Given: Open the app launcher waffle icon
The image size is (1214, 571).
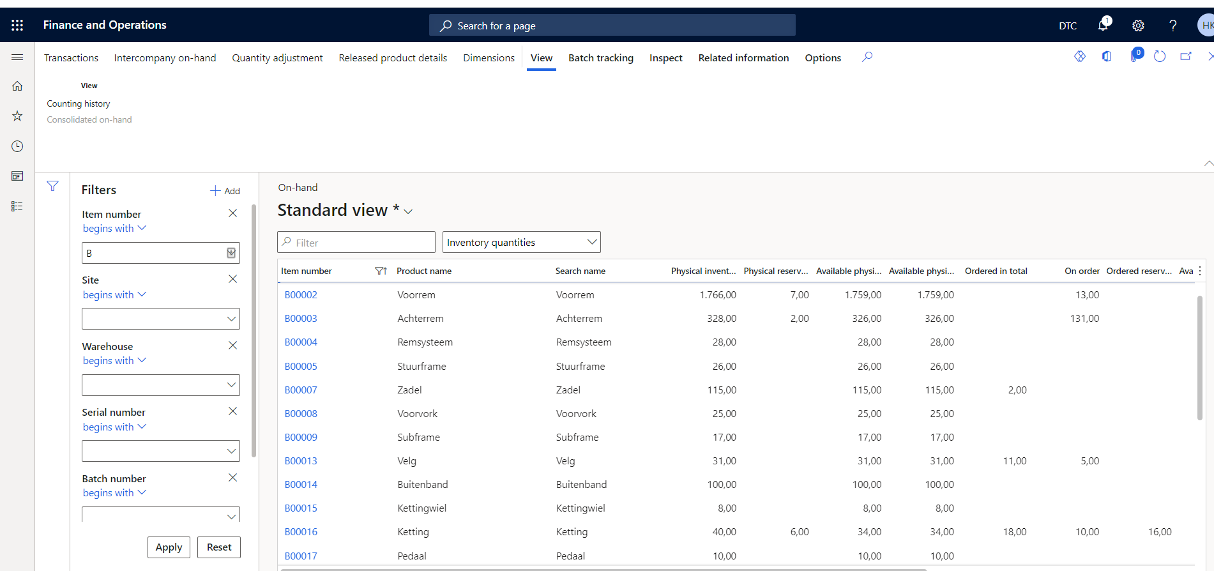Looking at the screenshot, I should [x=17, y=25].
